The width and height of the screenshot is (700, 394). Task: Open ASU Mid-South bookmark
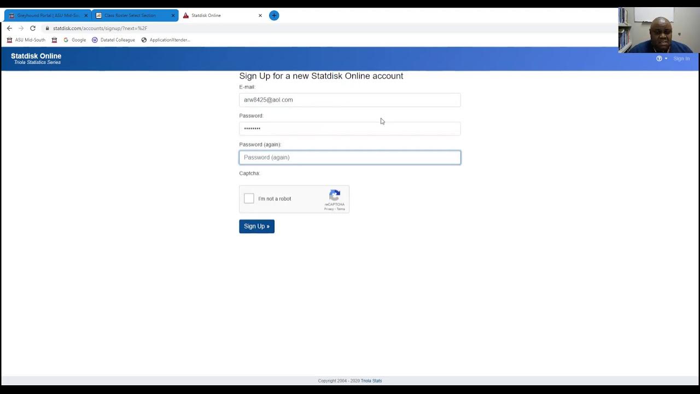tap(26, 40)
